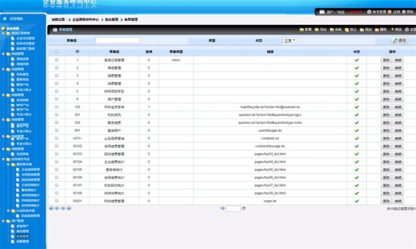Click the document icon next to 企业会员登录
The width and height of the screenshot is (416, 249).
[12, 38]
